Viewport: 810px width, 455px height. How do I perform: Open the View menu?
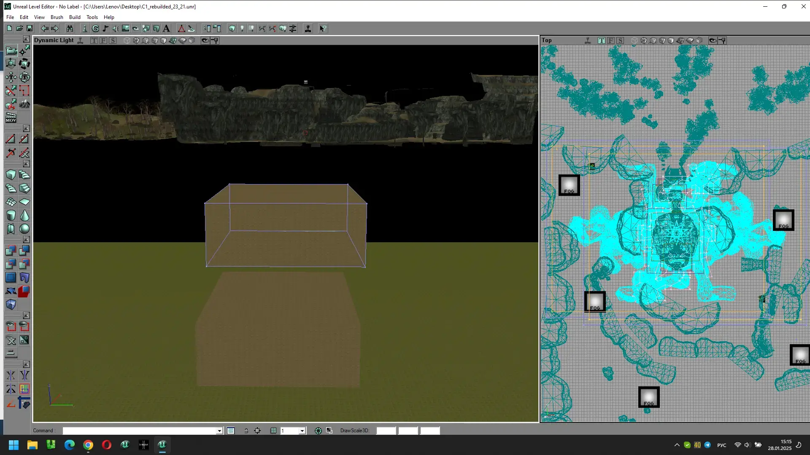[x=39, y=17]
